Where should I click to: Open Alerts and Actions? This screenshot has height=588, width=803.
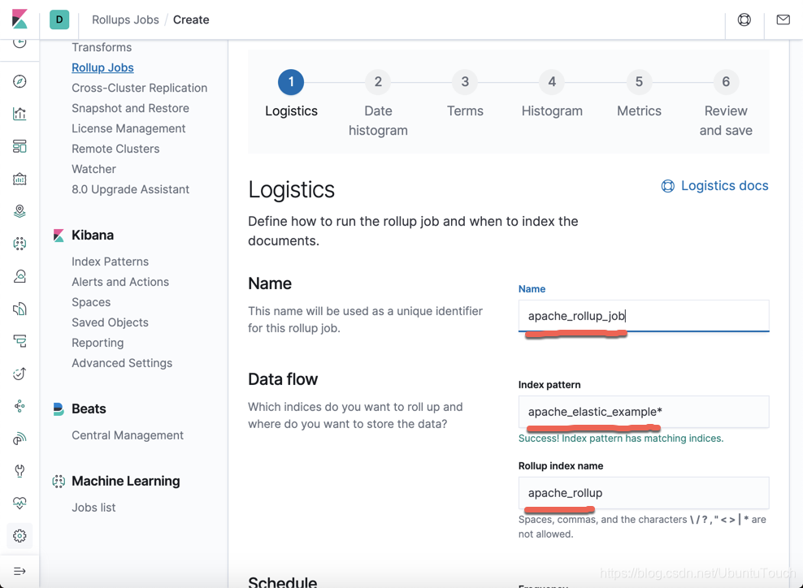[119, 282]
